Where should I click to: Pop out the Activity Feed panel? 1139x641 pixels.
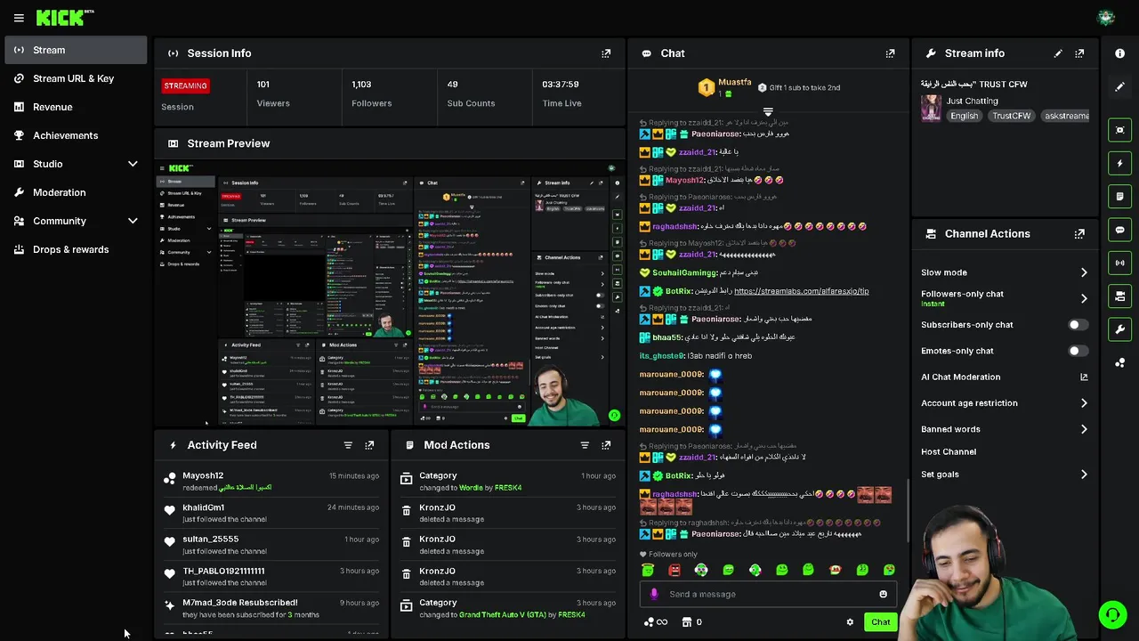click(369, 445)
